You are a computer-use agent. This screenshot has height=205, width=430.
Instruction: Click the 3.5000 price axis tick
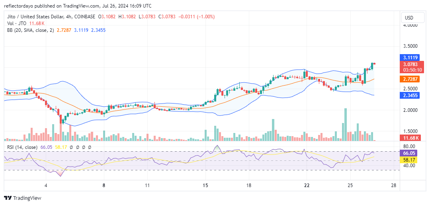click(x=410, y=46)
